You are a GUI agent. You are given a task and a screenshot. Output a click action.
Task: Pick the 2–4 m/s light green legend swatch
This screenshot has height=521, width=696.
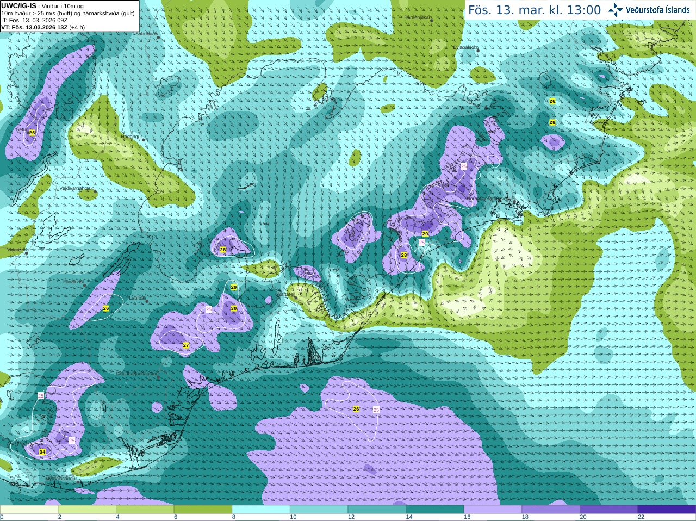coord(87,510)
